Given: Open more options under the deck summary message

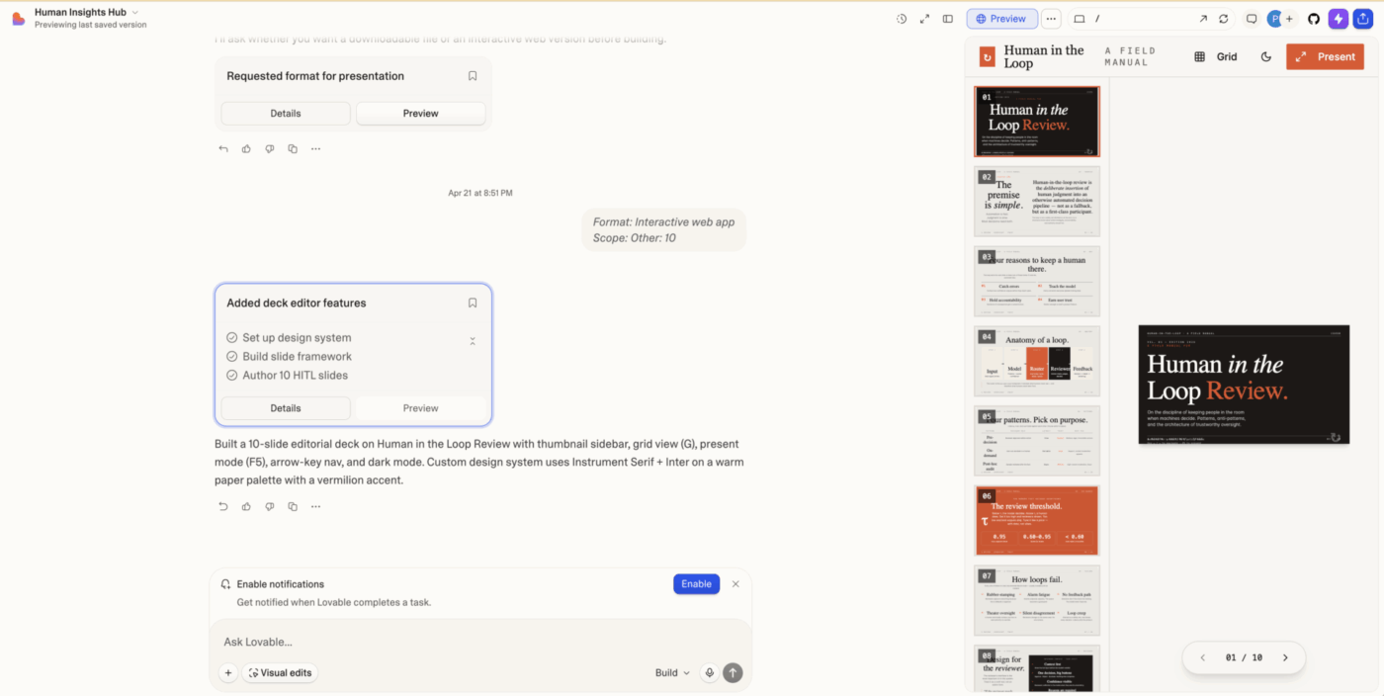Looking at the screenshot, I should 315,506.
